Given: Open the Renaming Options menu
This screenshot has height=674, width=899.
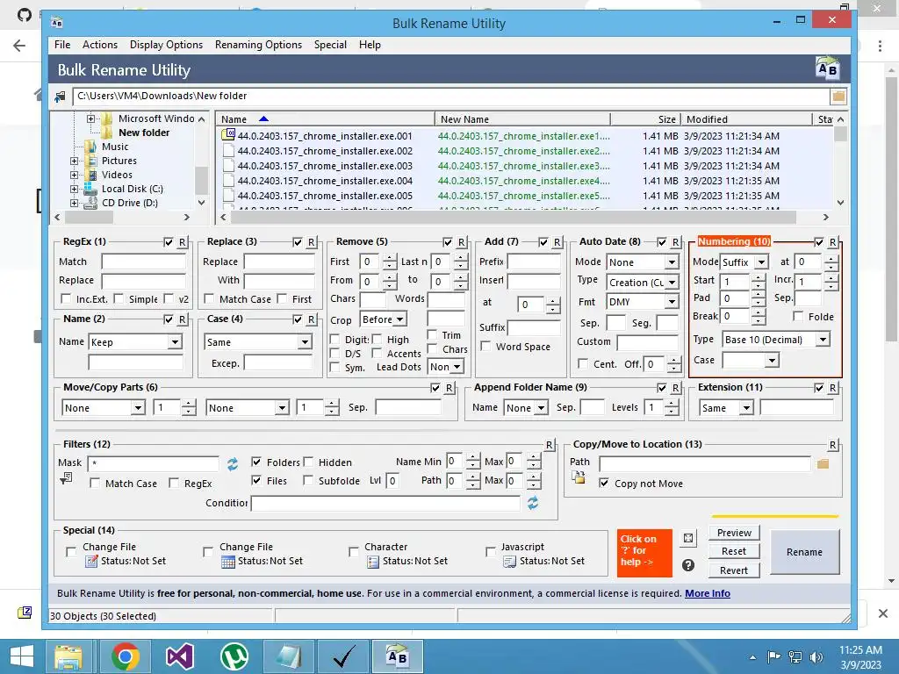Looking at the screenshot, I should pos(259,45).
